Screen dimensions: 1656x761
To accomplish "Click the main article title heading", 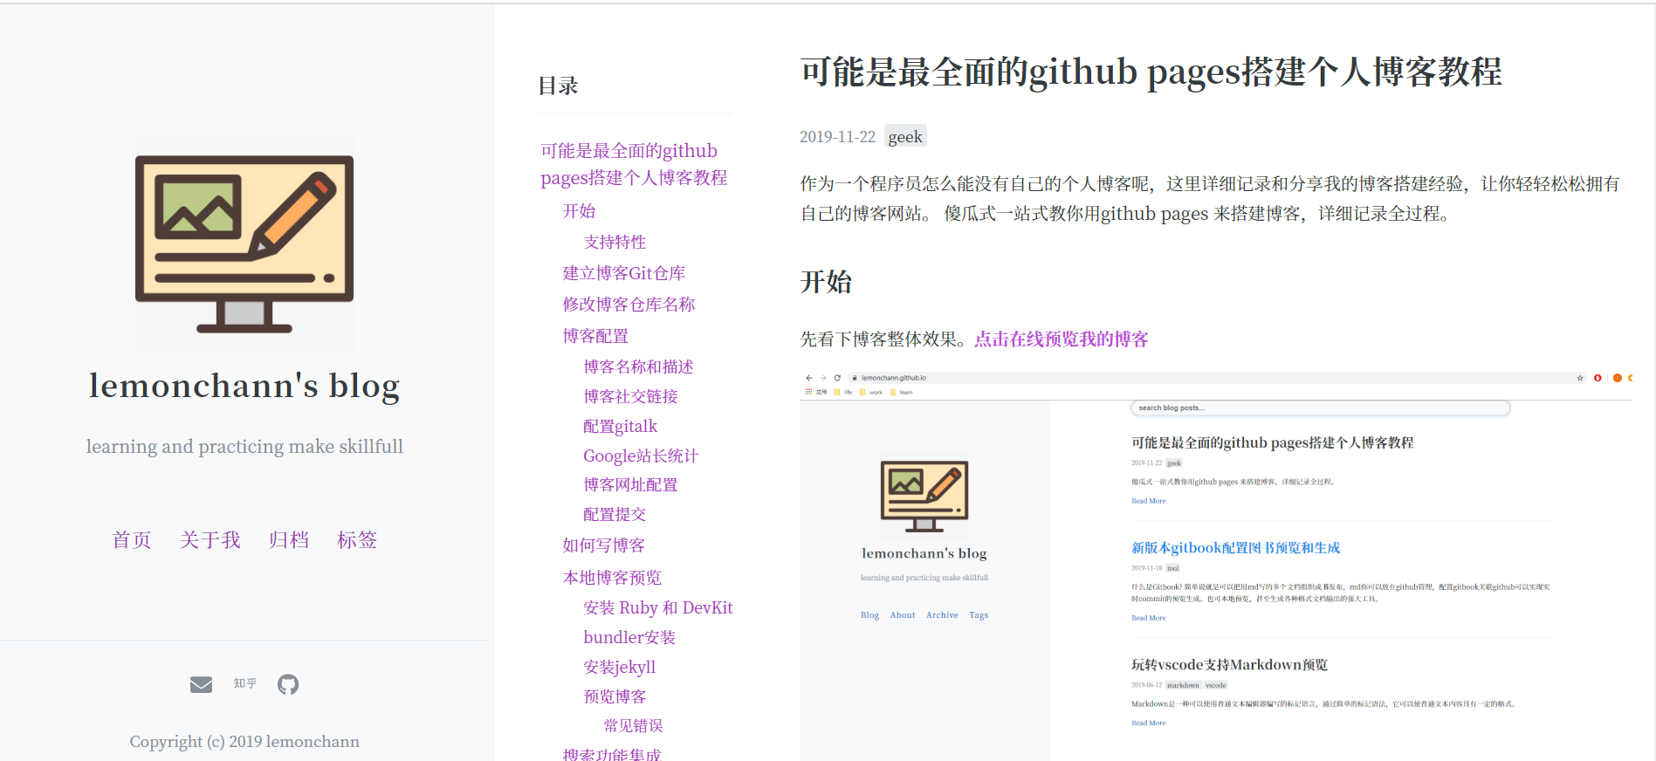I will coord(1151,72).
